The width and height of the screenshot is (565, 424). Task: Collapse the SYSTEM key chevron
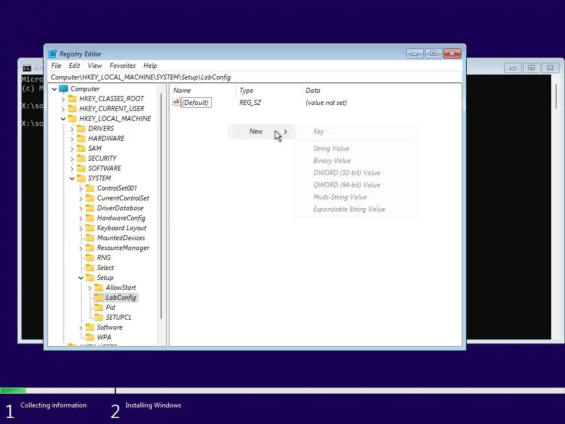click(72, 178)
